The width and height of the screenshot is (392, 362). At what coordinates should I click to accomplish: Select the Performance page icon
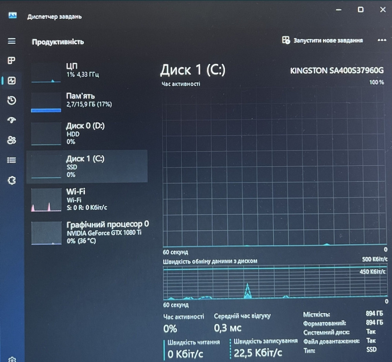12,81
